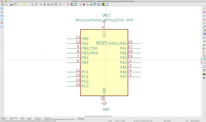Image resolution: width=206 pixels, height=122 pixels.
Task: Generate the netlist icon
Action: 91,4
